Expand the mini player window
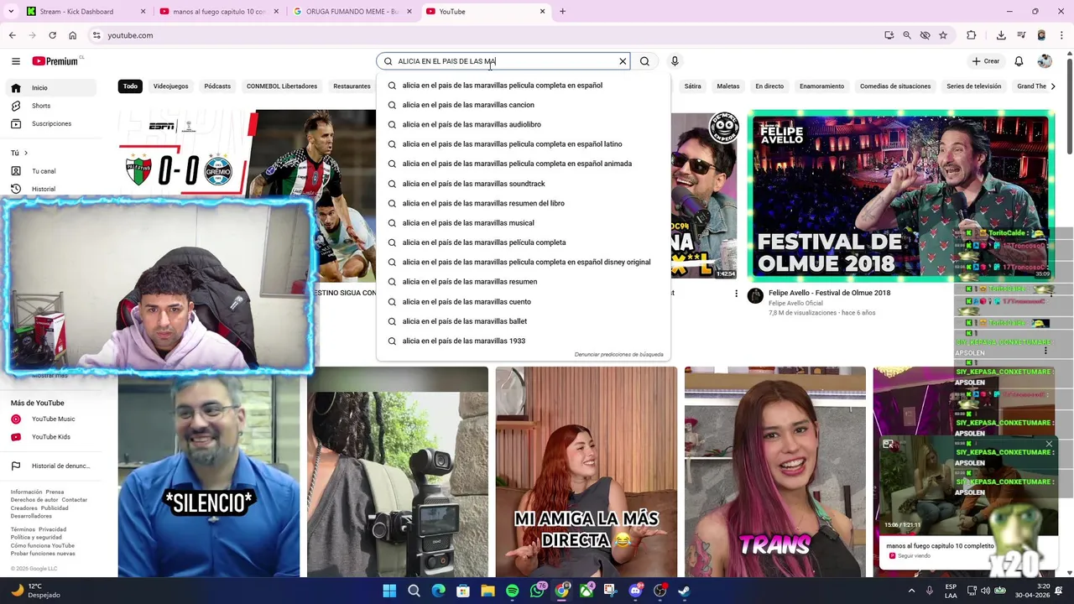The width and height of the screenshot is (1074, 604). (888, 444)
